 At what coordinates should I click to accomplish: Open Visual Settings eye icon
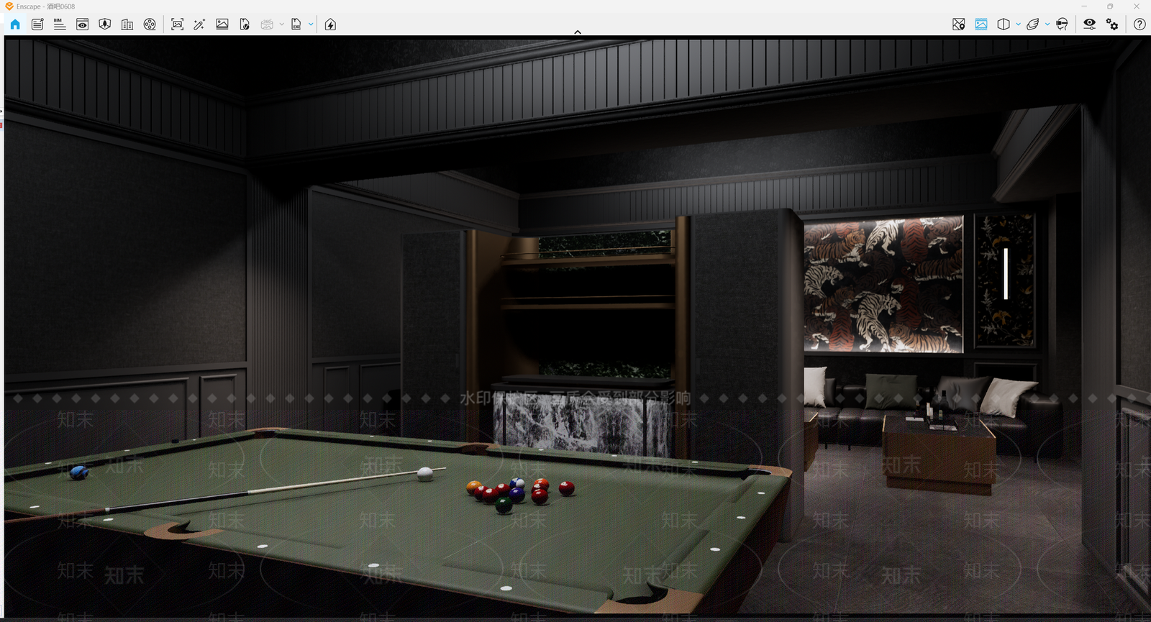tap(1090, 24)
